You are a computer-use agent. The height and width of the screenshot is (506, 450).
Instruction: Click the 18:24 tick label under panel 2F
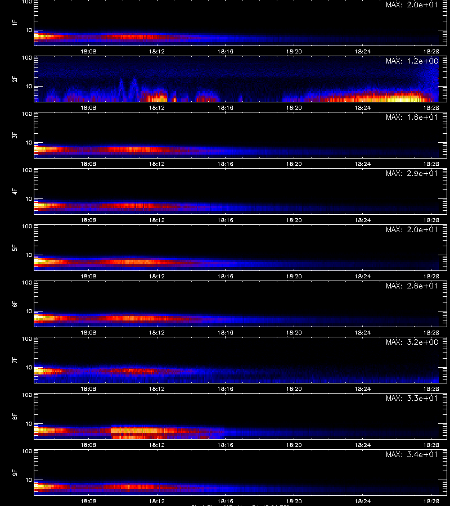click(x=362, y=107)
